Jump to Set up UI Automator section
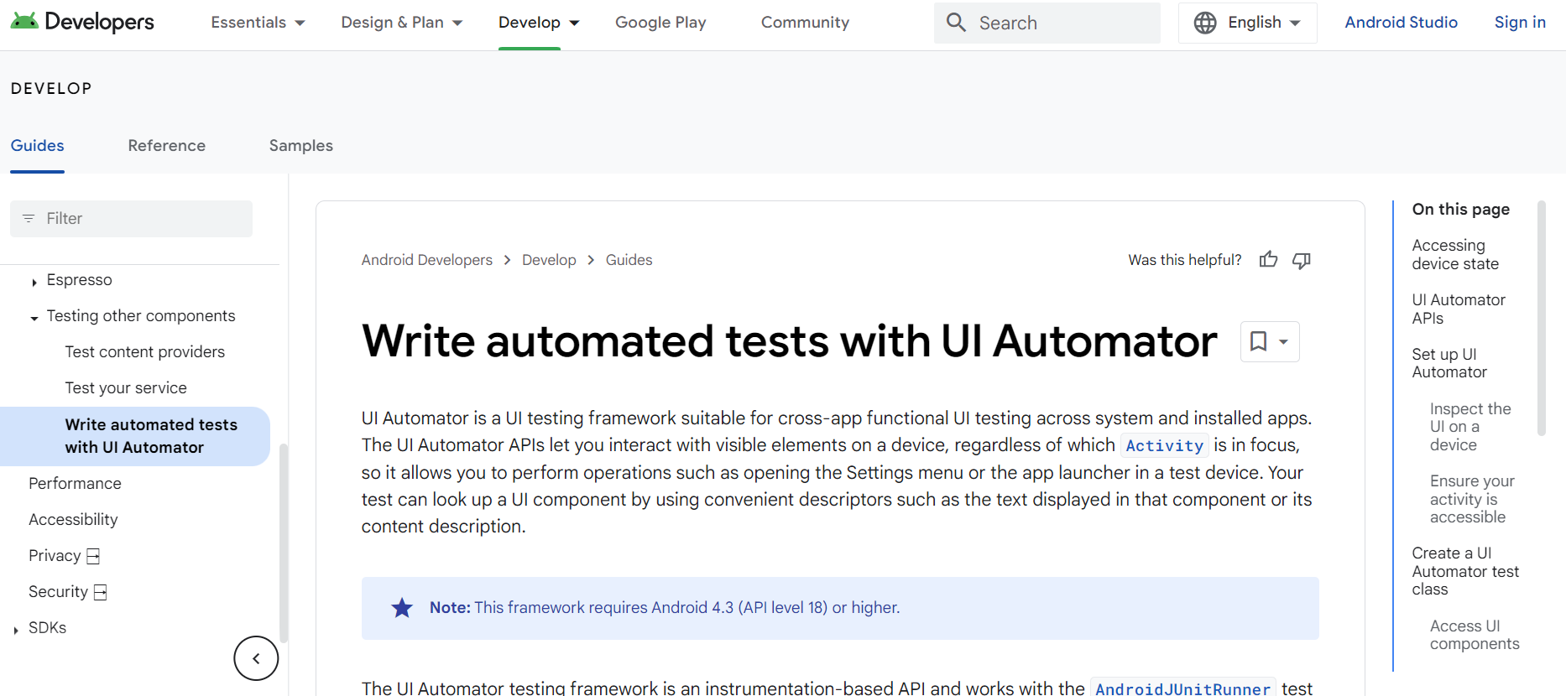This screenshot has width=1566, height=696. coord(1449,363)
